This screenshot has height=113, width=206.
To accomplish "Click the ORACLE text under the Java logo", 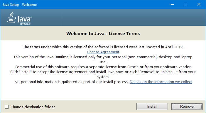I will (x=25, y=24).
